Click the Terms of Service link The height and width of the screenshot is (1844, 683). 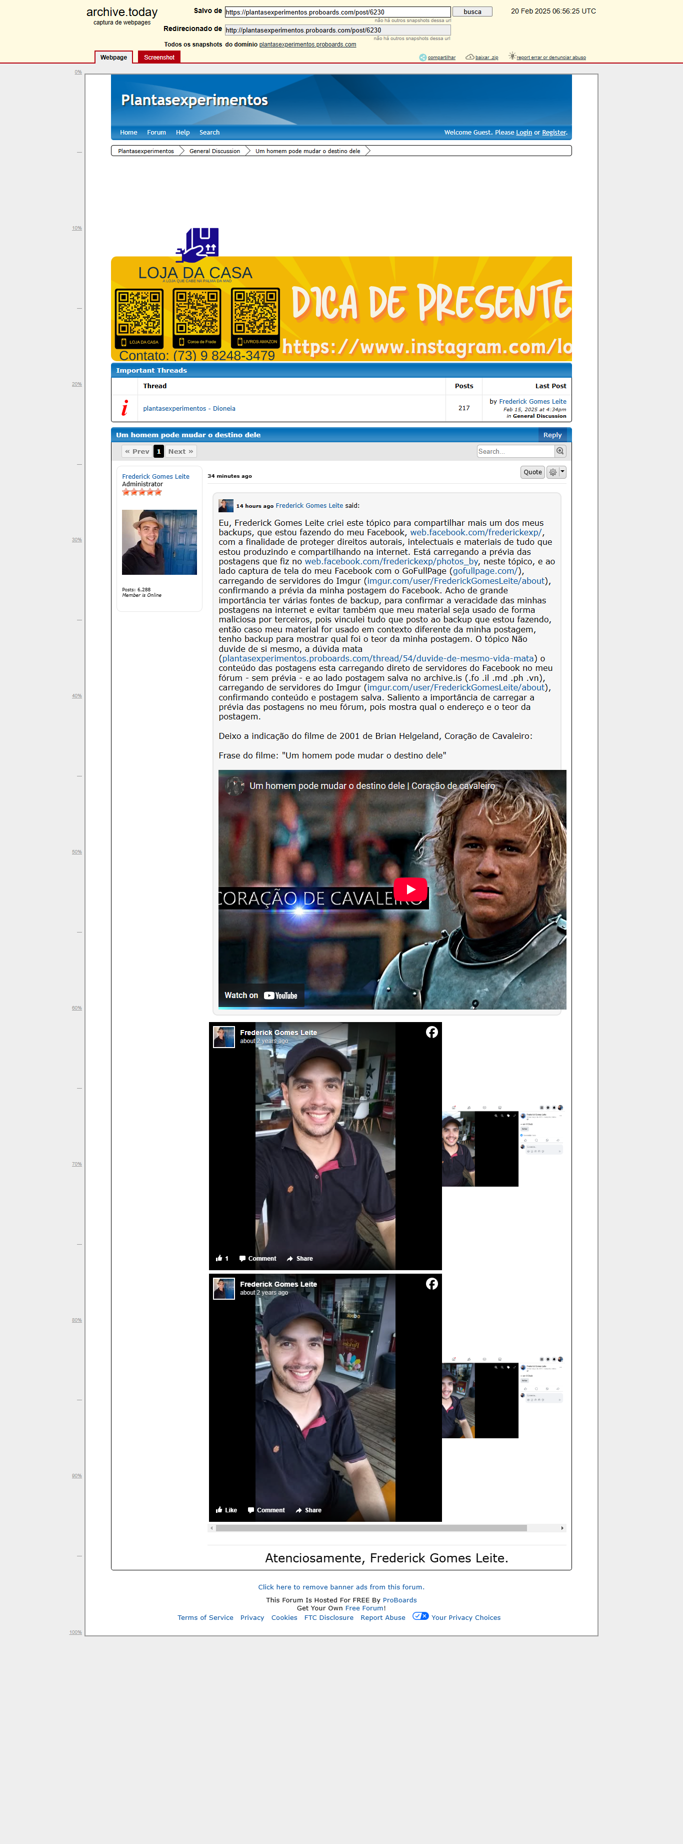point(205,1618)
